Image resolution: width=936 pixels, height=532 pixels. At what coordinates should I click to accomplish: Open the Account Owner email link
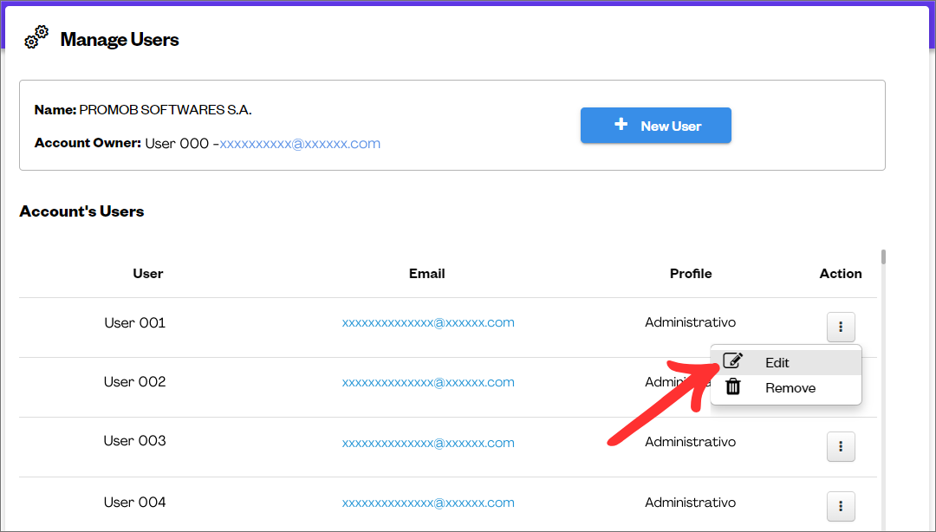tap(300, 143)
